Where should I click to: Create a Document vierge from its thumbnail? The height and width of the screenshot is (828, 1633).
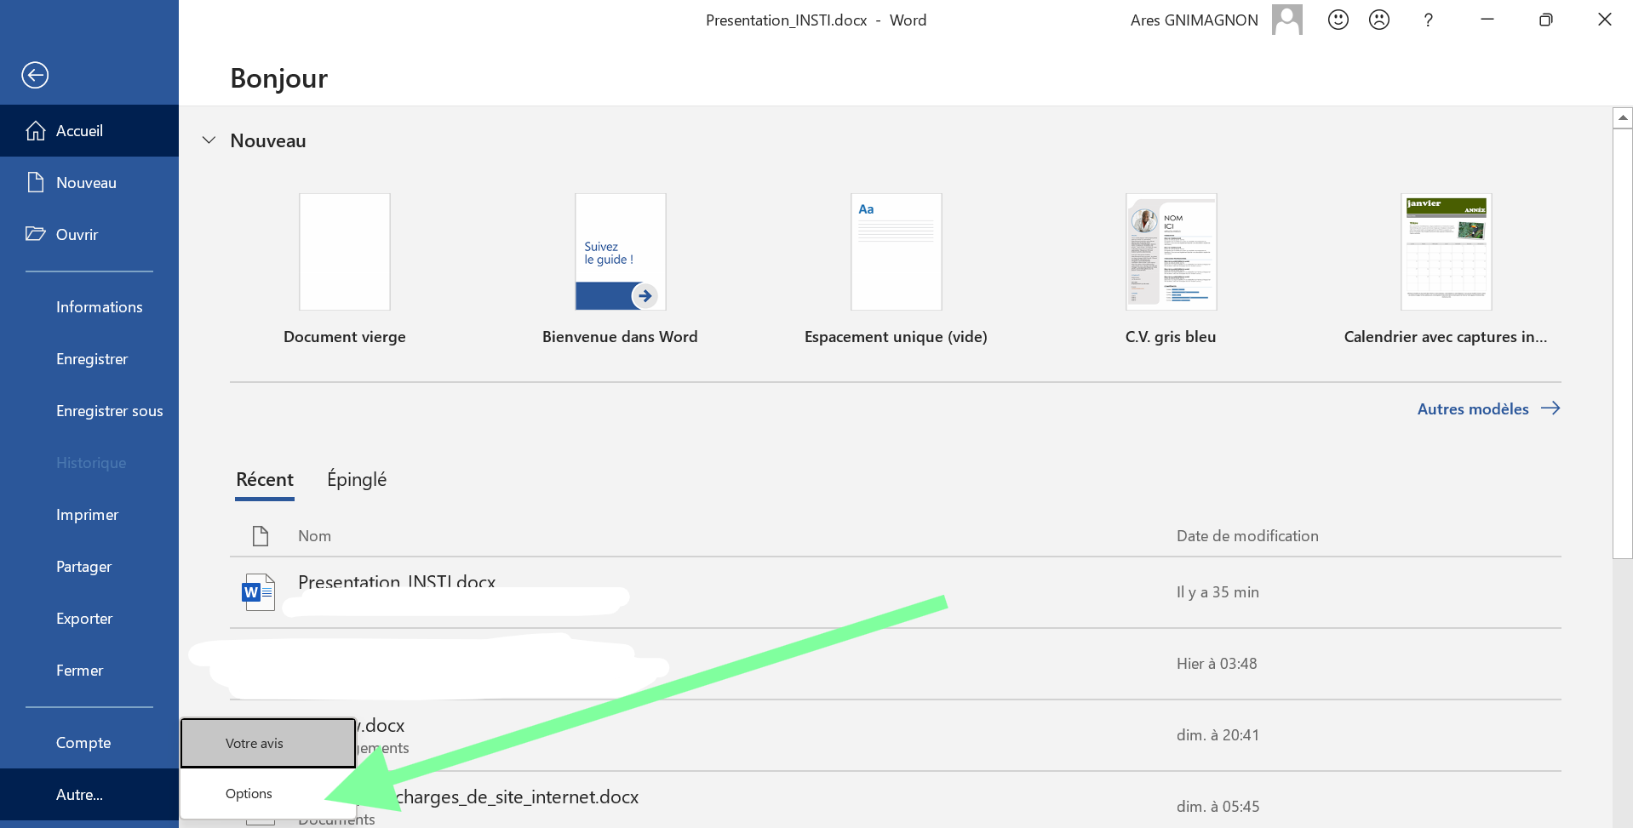point(345,252)
